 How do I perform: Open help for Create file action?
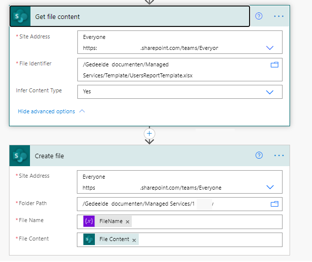click(x=259, y=155)
